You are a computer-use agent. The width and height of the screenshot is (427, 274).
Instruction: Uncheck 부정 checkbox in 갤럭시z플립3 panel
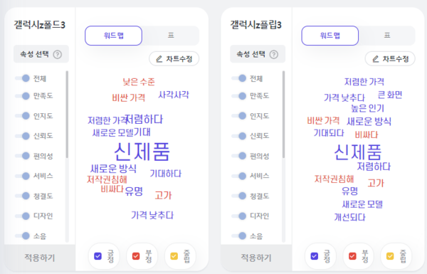[x=352, y=256]
